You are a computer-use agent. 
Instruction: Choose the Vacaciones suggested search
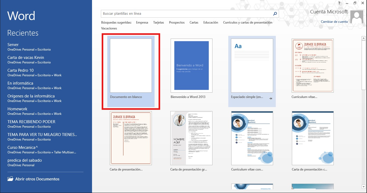[109, 28]
